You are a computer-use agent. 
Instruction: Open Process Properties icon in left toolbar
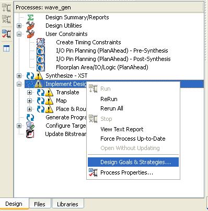[x=6, y=34]
